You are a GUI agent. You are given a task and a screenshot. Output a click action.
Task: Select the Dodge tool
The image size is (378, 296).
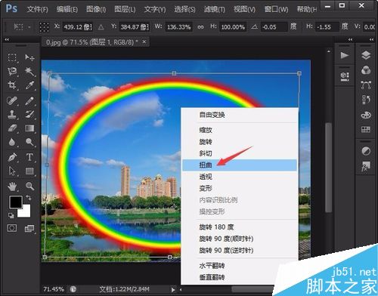pos(29,142)
